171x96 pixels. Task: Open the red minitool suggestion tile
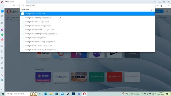click(114, 77)
